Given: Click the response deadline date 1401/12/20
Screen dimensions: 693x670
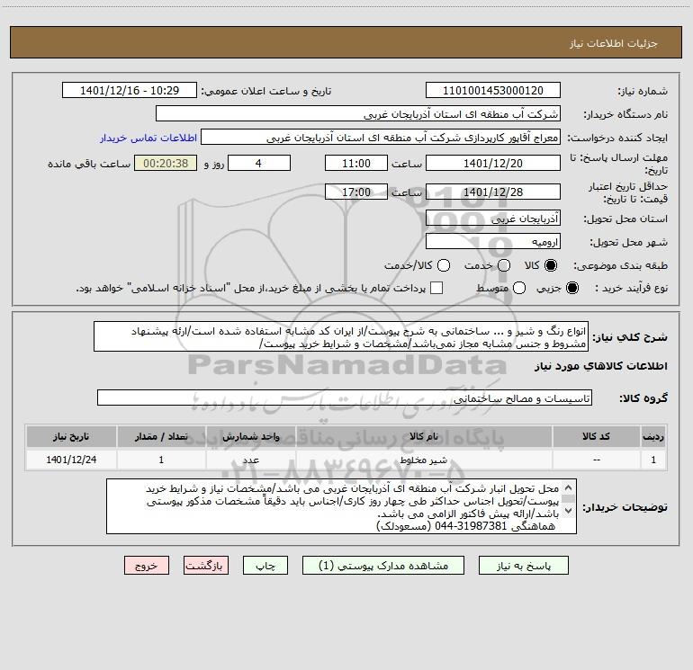Looking at the screenshot, I should point(493,163).
